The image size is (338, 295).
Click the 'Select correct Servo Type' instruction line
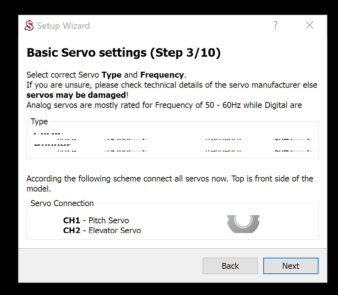[106, 75]
